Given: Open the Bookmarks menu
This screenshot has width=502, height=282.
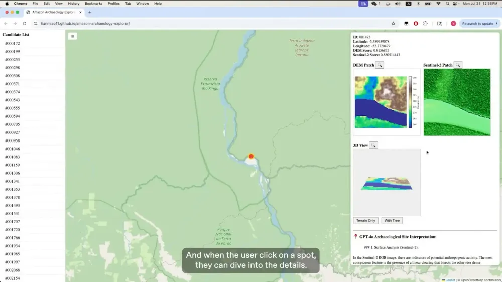Looking at the screenshot, I should point(93,3).
